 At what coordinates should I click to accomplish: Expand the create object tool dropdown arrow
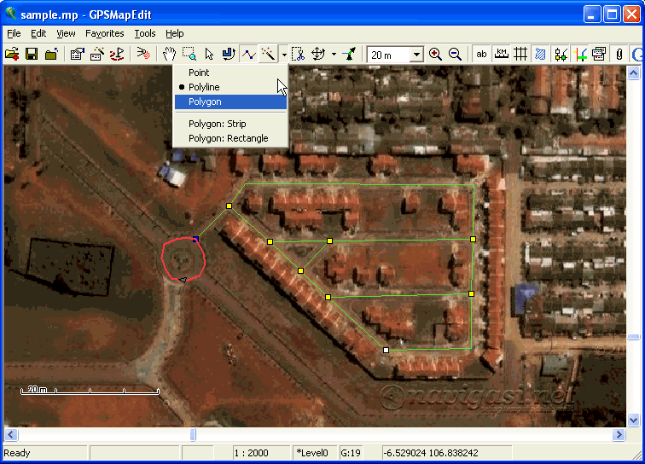284,55
